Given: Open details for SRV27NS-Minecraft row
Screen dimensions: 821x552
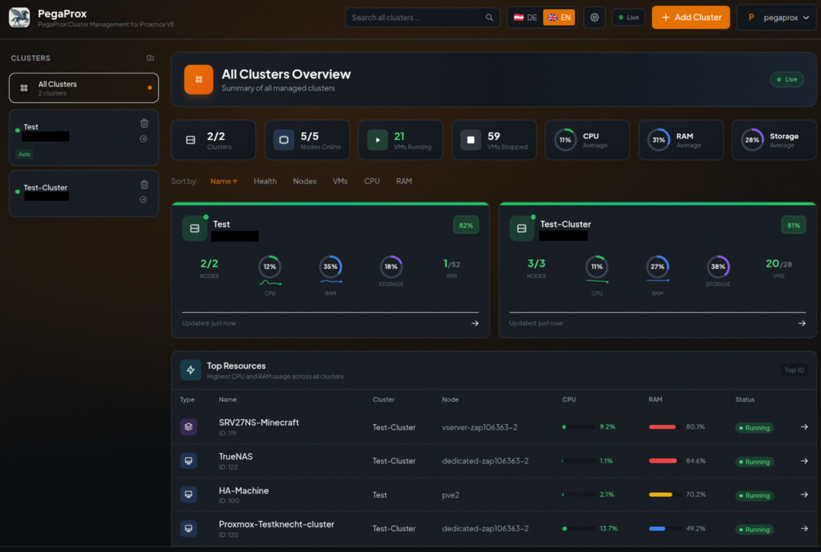Looking at the screenshot, I should point(806,427).
